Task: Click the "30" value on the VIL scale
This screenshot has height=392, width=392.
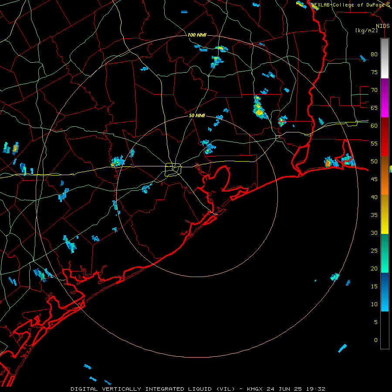Action: click(374, 233)
